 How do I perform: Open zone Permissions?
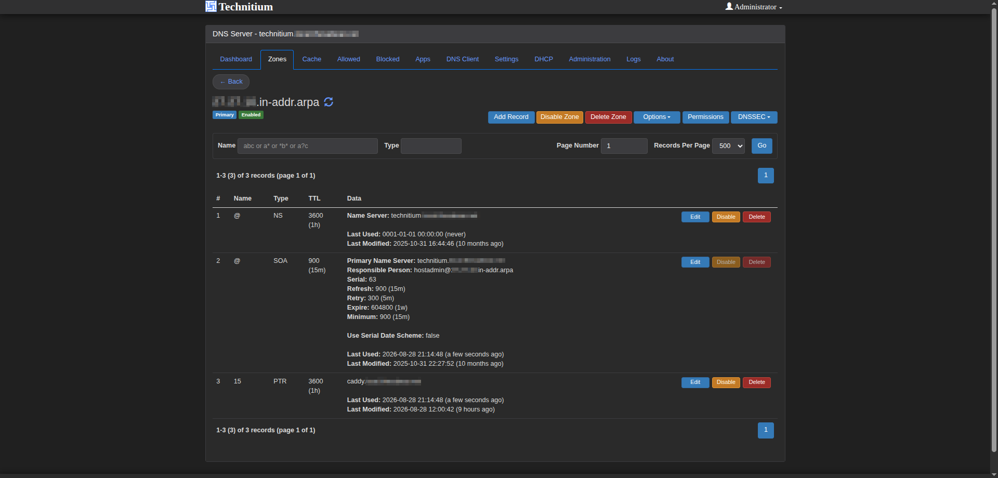(705, 117)
